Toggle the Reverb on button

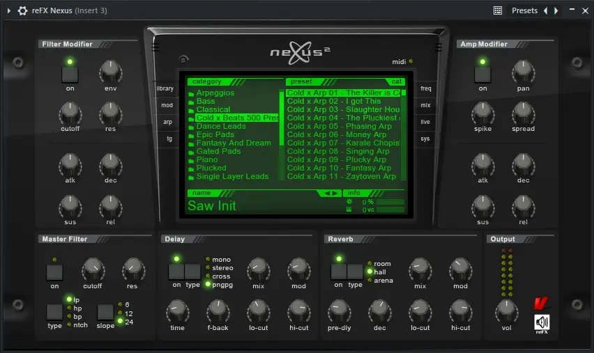coord(338,272)
